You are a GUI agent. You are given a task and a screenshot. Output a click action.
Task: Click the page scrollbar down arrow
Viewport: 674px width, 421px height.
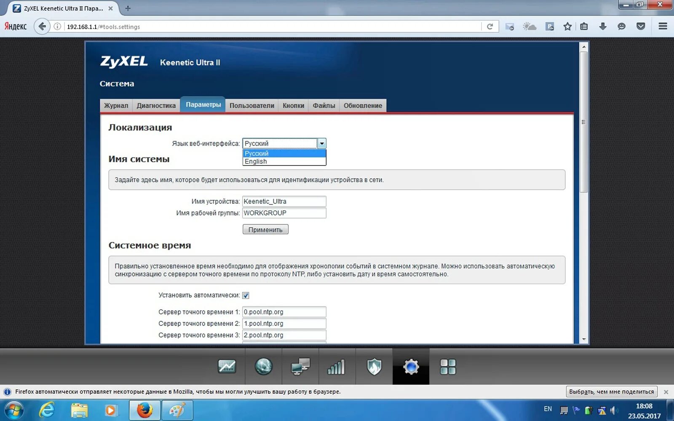tap(584, 339)
